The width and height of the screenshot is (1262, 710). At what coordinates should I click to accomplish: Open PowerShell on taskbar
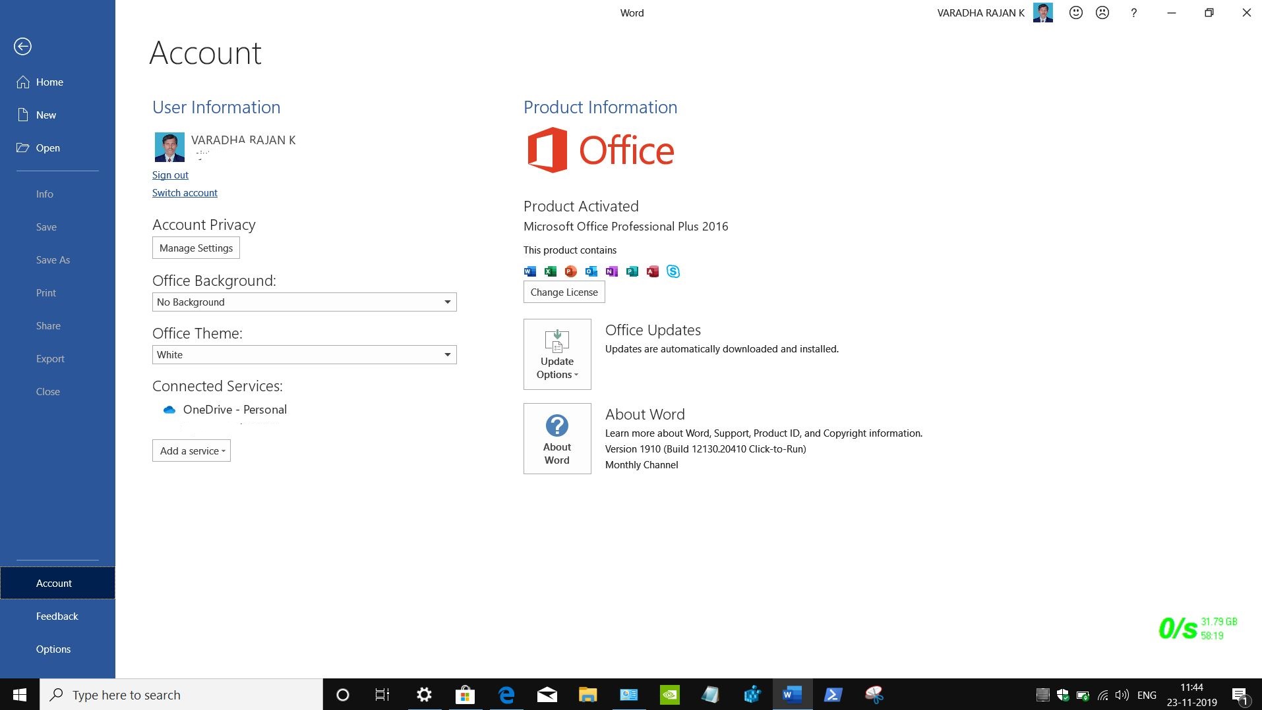click(833, 695)
